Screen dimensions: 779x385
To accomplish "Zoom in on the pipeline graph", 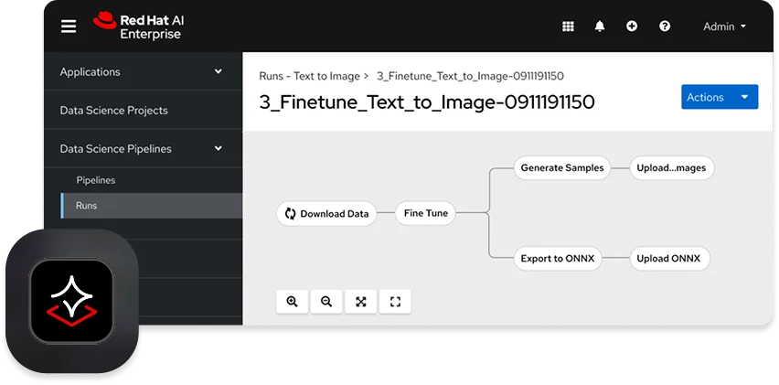I will coord(293,302).
